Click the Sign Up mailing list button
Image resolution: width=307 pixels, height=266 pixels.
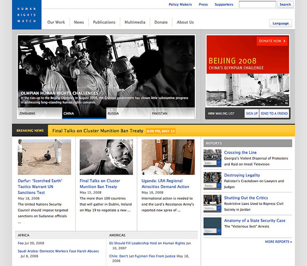(x=252, y=114)
